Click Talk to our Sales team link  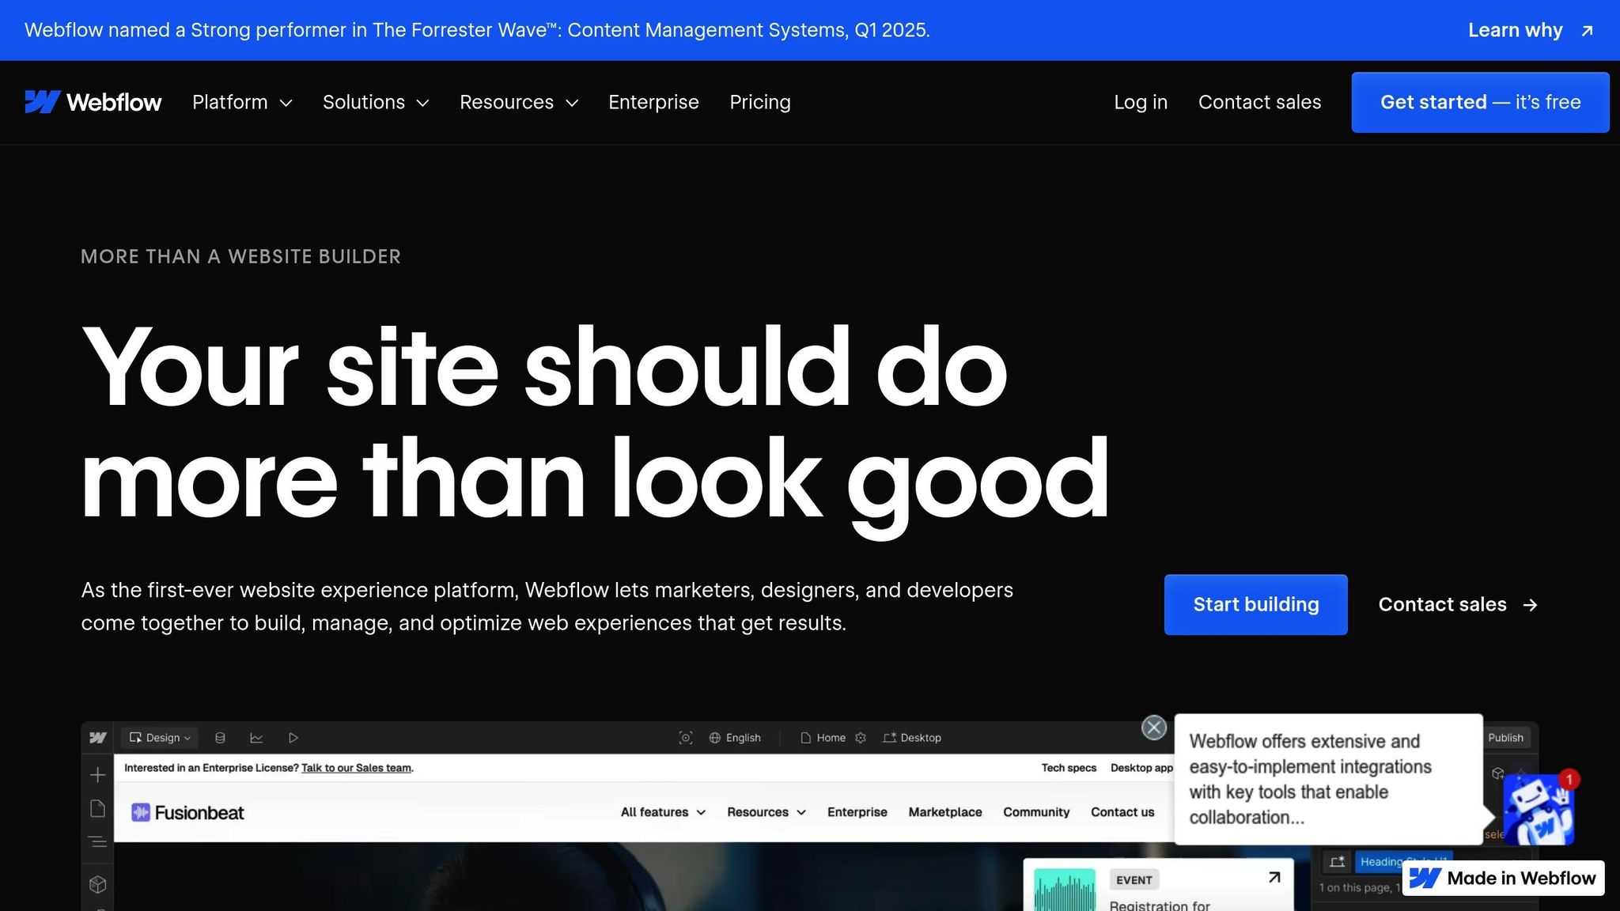click(357, 768)
